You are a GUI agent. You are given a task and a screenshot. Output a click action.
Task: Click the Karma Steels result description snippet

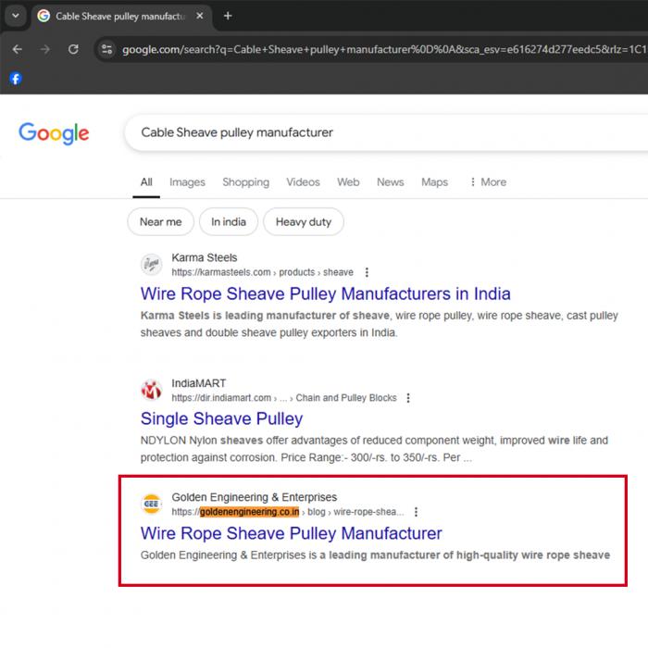tap(379, 324)
